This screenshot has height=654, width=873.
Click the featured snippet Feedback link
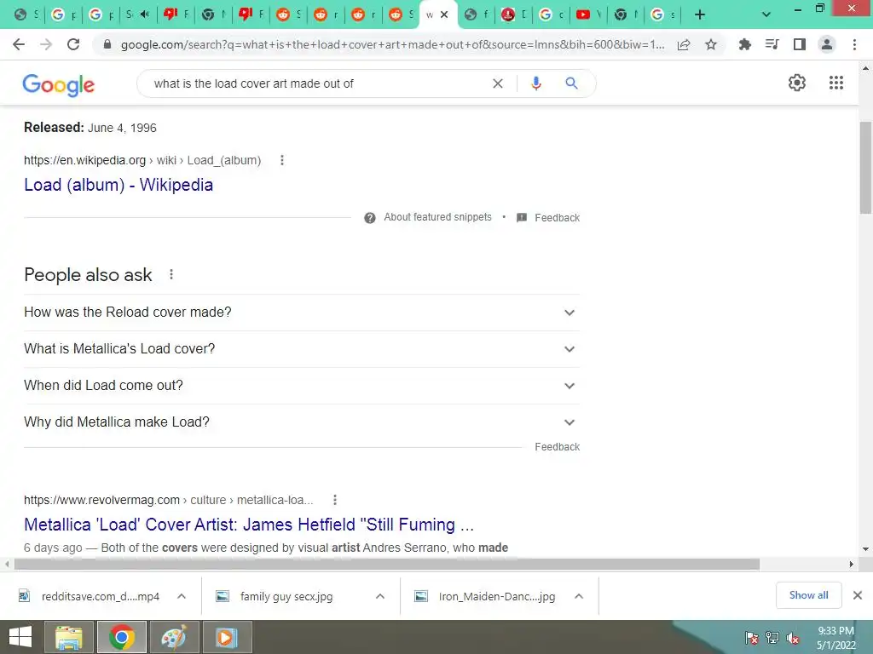coord(557,217)
